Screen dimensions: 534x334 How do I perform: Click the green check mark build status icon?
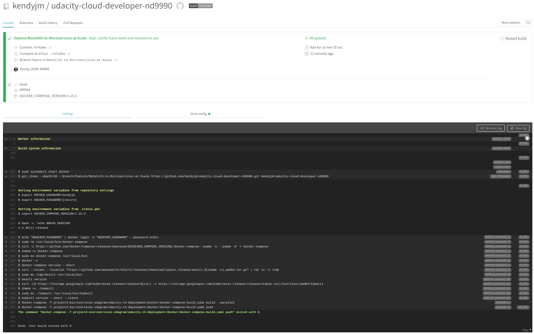10,38
